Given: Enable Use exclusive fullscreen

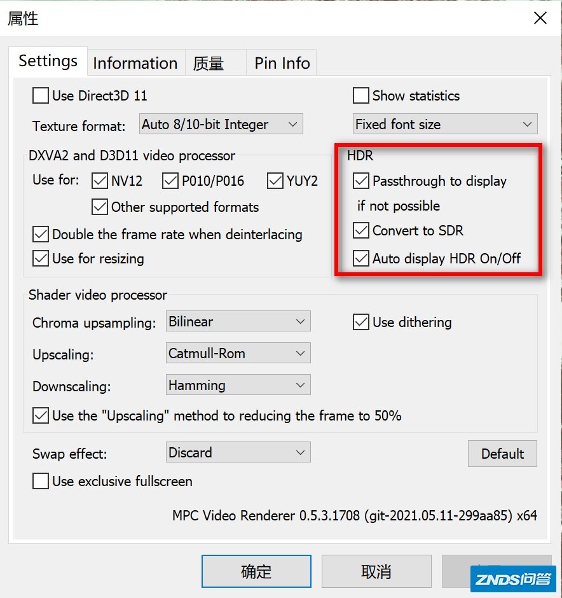Looking at the screenshot, I should (41, 481).
